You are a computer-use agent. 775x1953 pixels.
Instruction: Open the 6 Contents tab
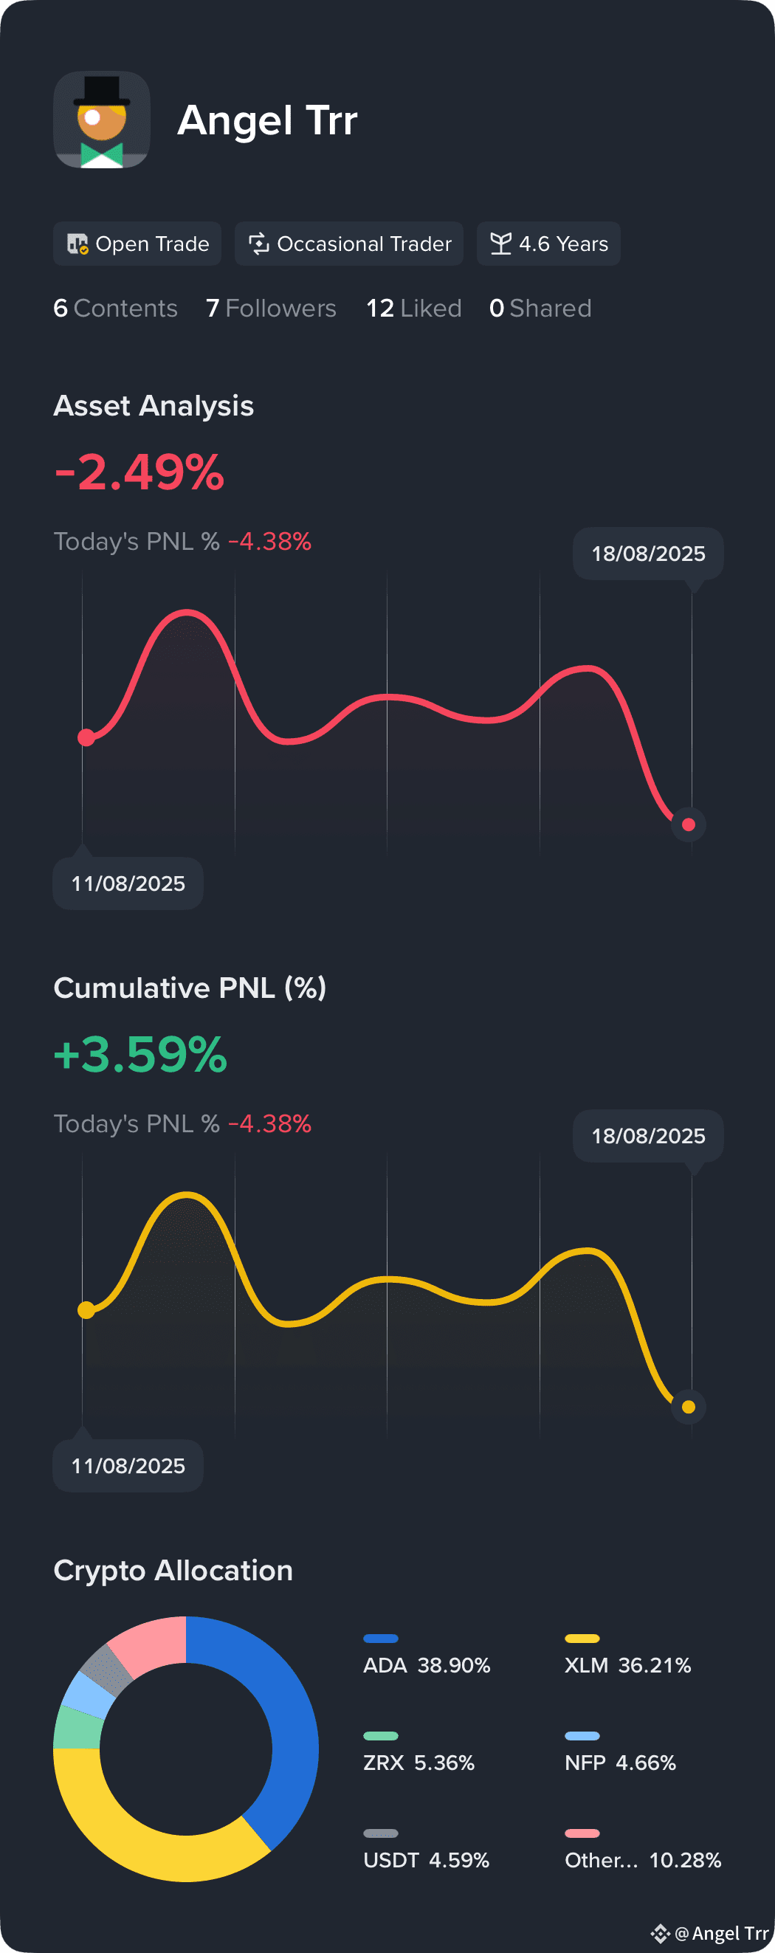pyautogui.click(x=115, y=308)
